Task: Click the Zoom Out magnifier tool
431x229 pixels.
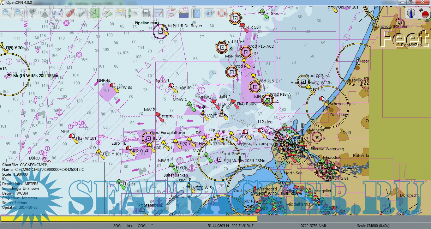Action: tap(20, 14)
